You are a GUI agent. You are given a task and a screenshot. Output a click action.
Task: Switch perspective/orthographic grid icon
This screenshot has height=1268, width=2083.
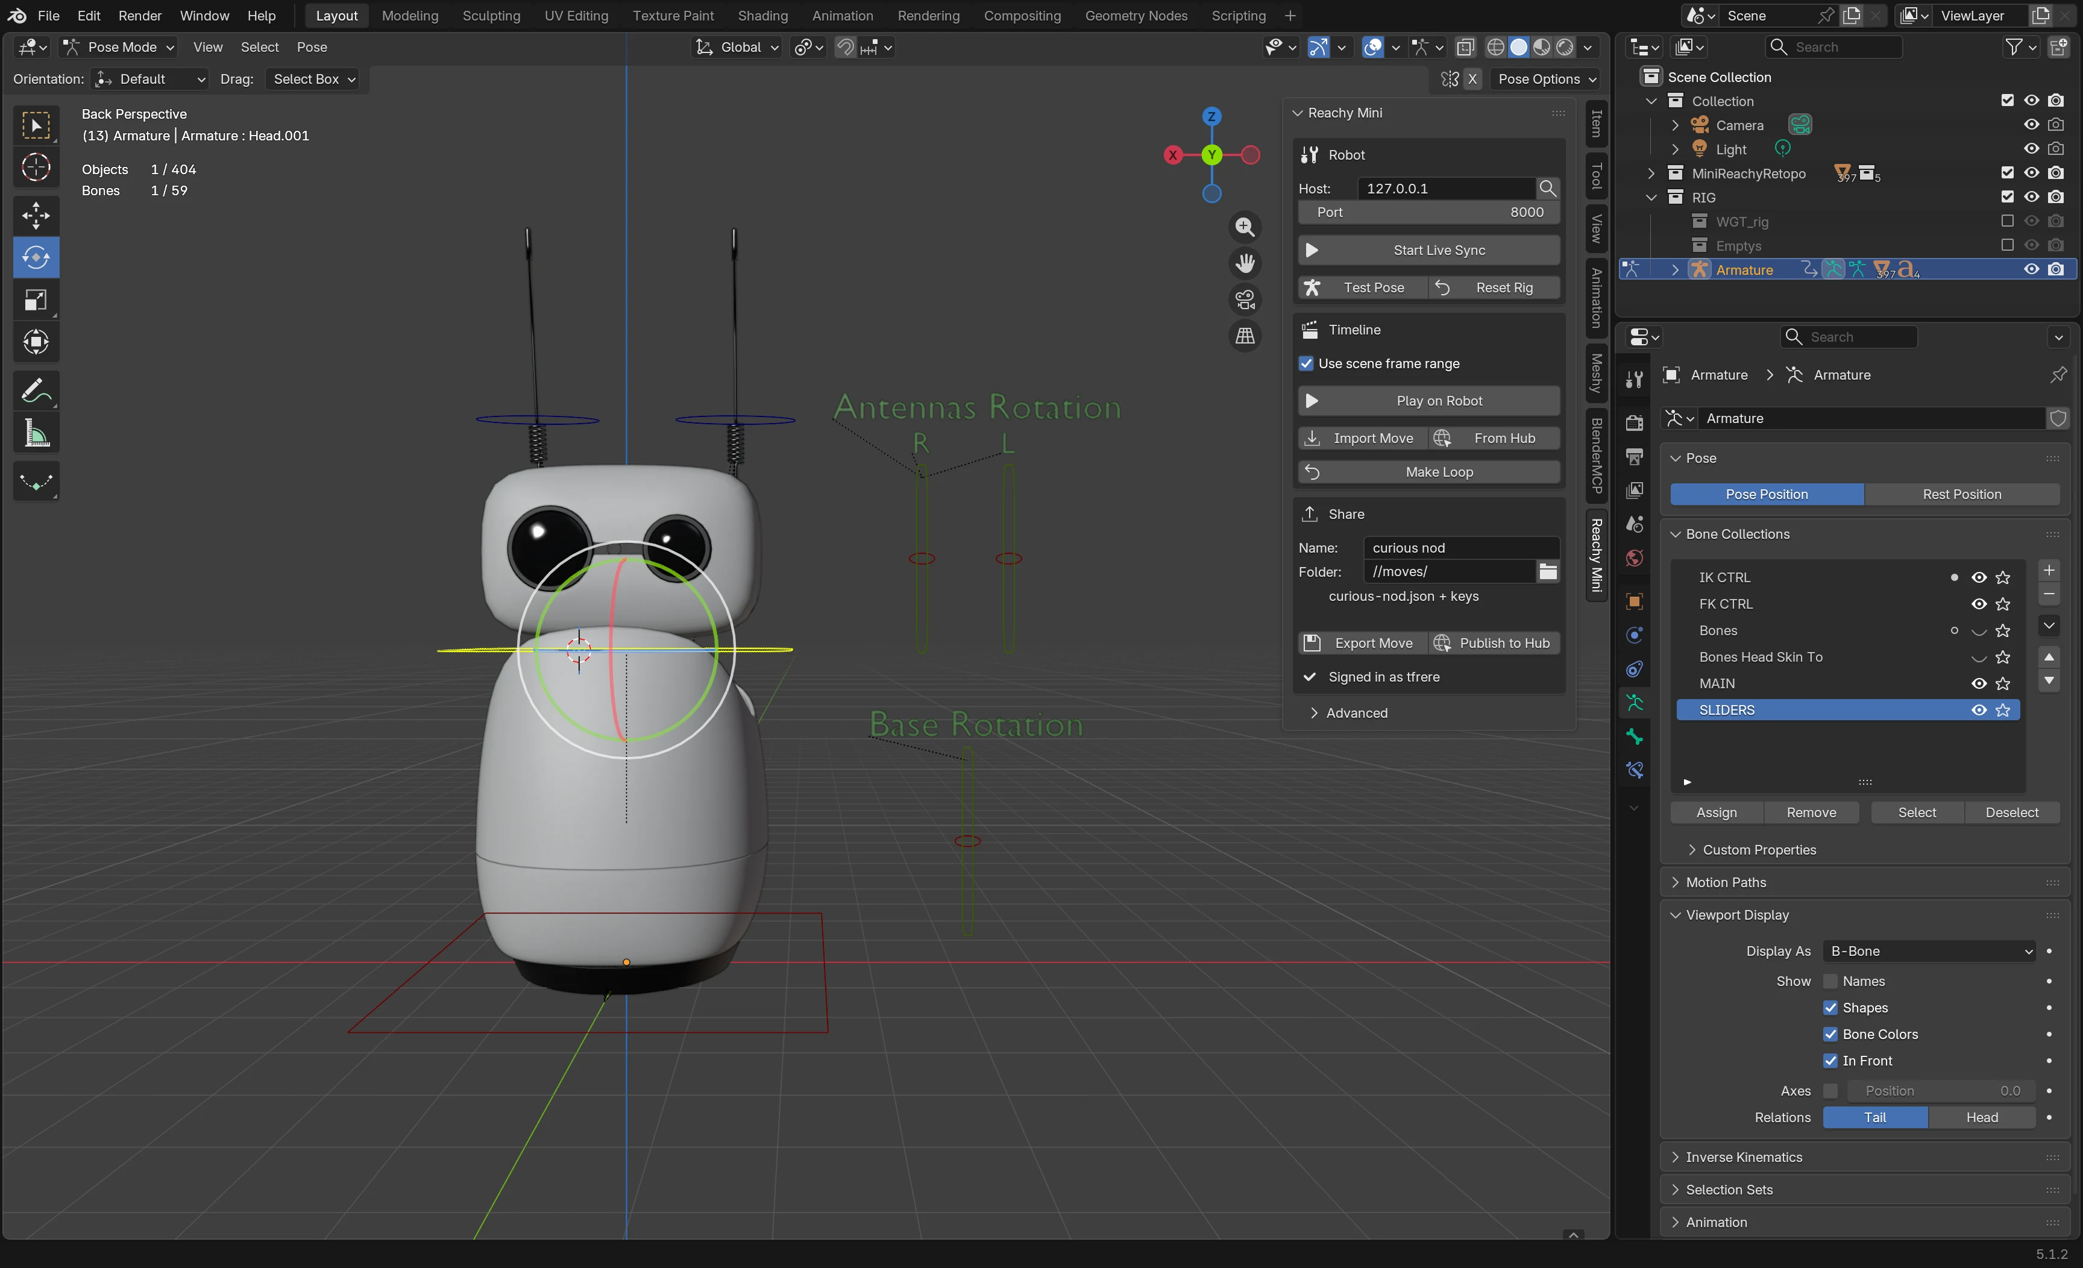[1245, 336]
